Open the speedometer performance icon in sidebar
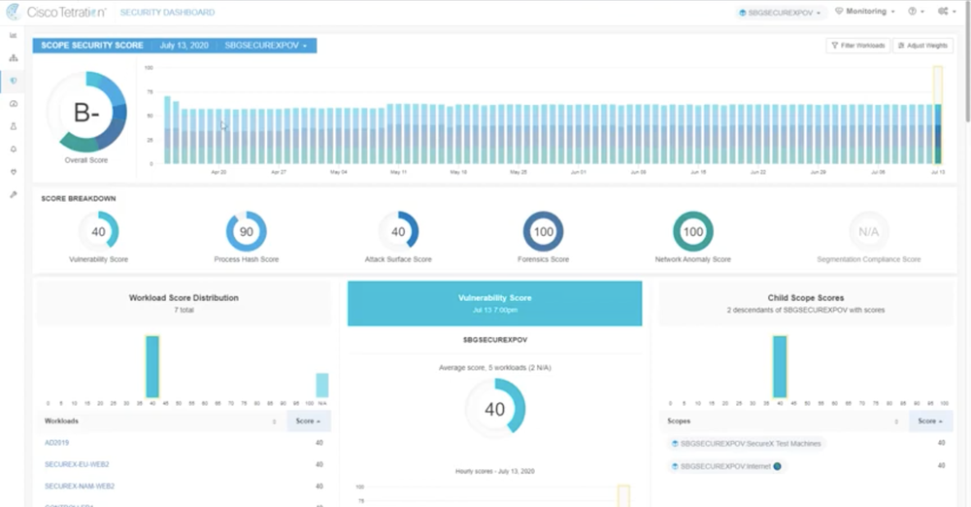Screen dimensions: 971x507 pyautogui.click(x=13, y=104)
